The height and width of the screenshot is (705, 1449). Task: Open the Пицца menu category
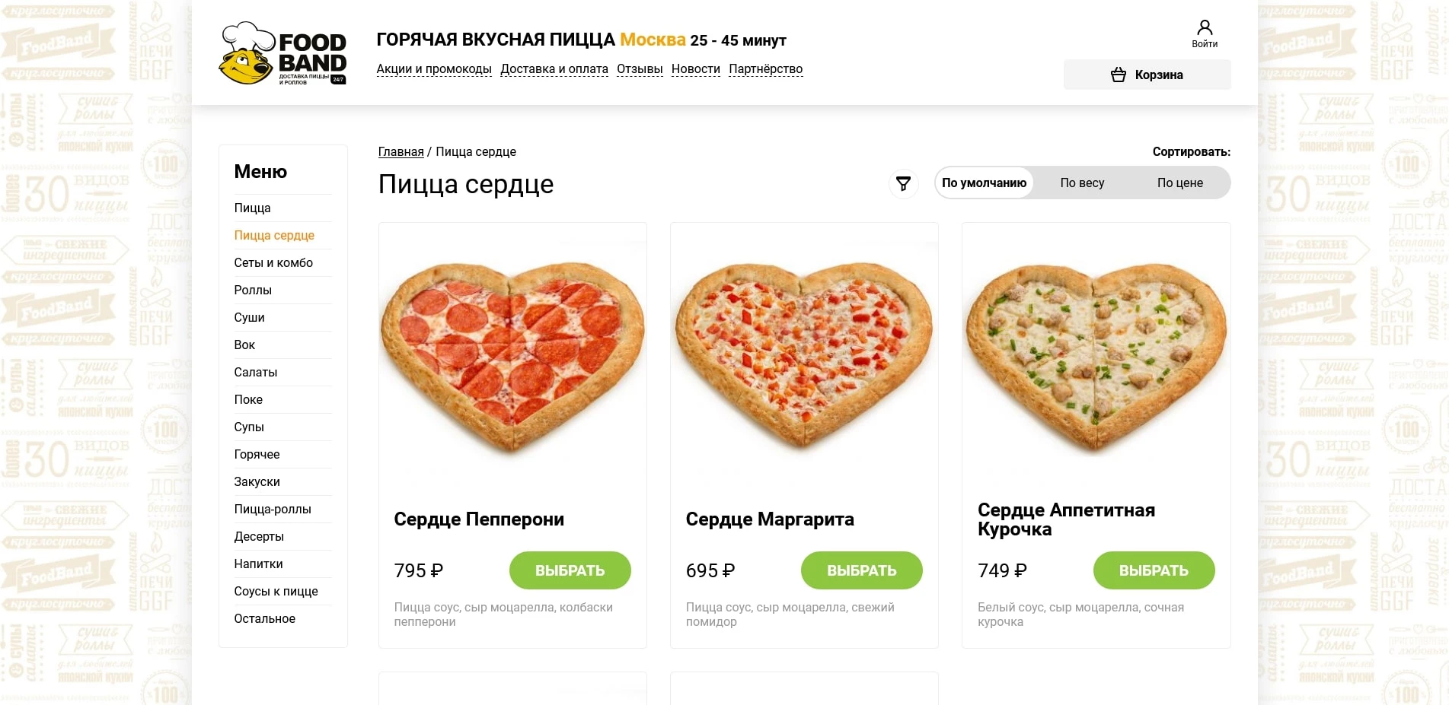pyautogui.click(x=251, y=208)
